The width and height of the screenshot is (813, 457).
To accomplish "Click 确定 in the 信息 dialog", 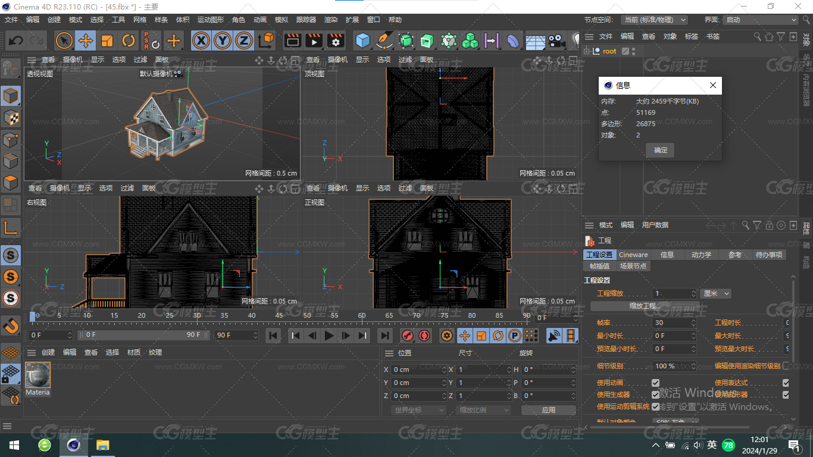I will [x=661, y=150].
